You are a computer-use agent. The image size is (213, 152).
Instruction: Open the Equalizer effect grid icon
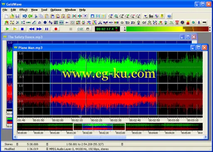pos(56,22)
